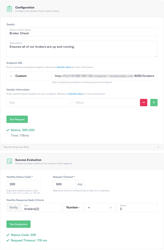Click the Test Evaluation button
Viewport: 164px width, 250px height.
coord(18,224)
